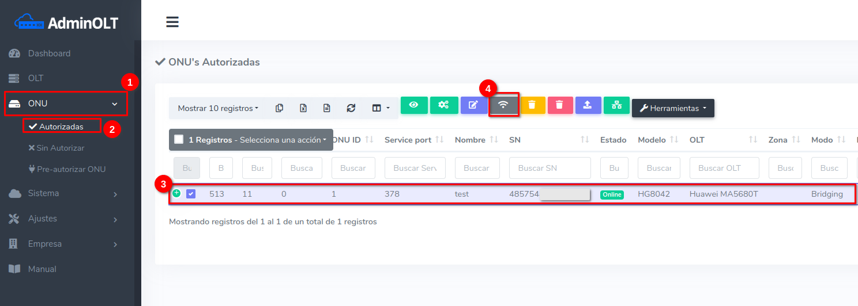Click the purple upload button
Viewport: 858px width, 306px height.
tap(588, 105)
